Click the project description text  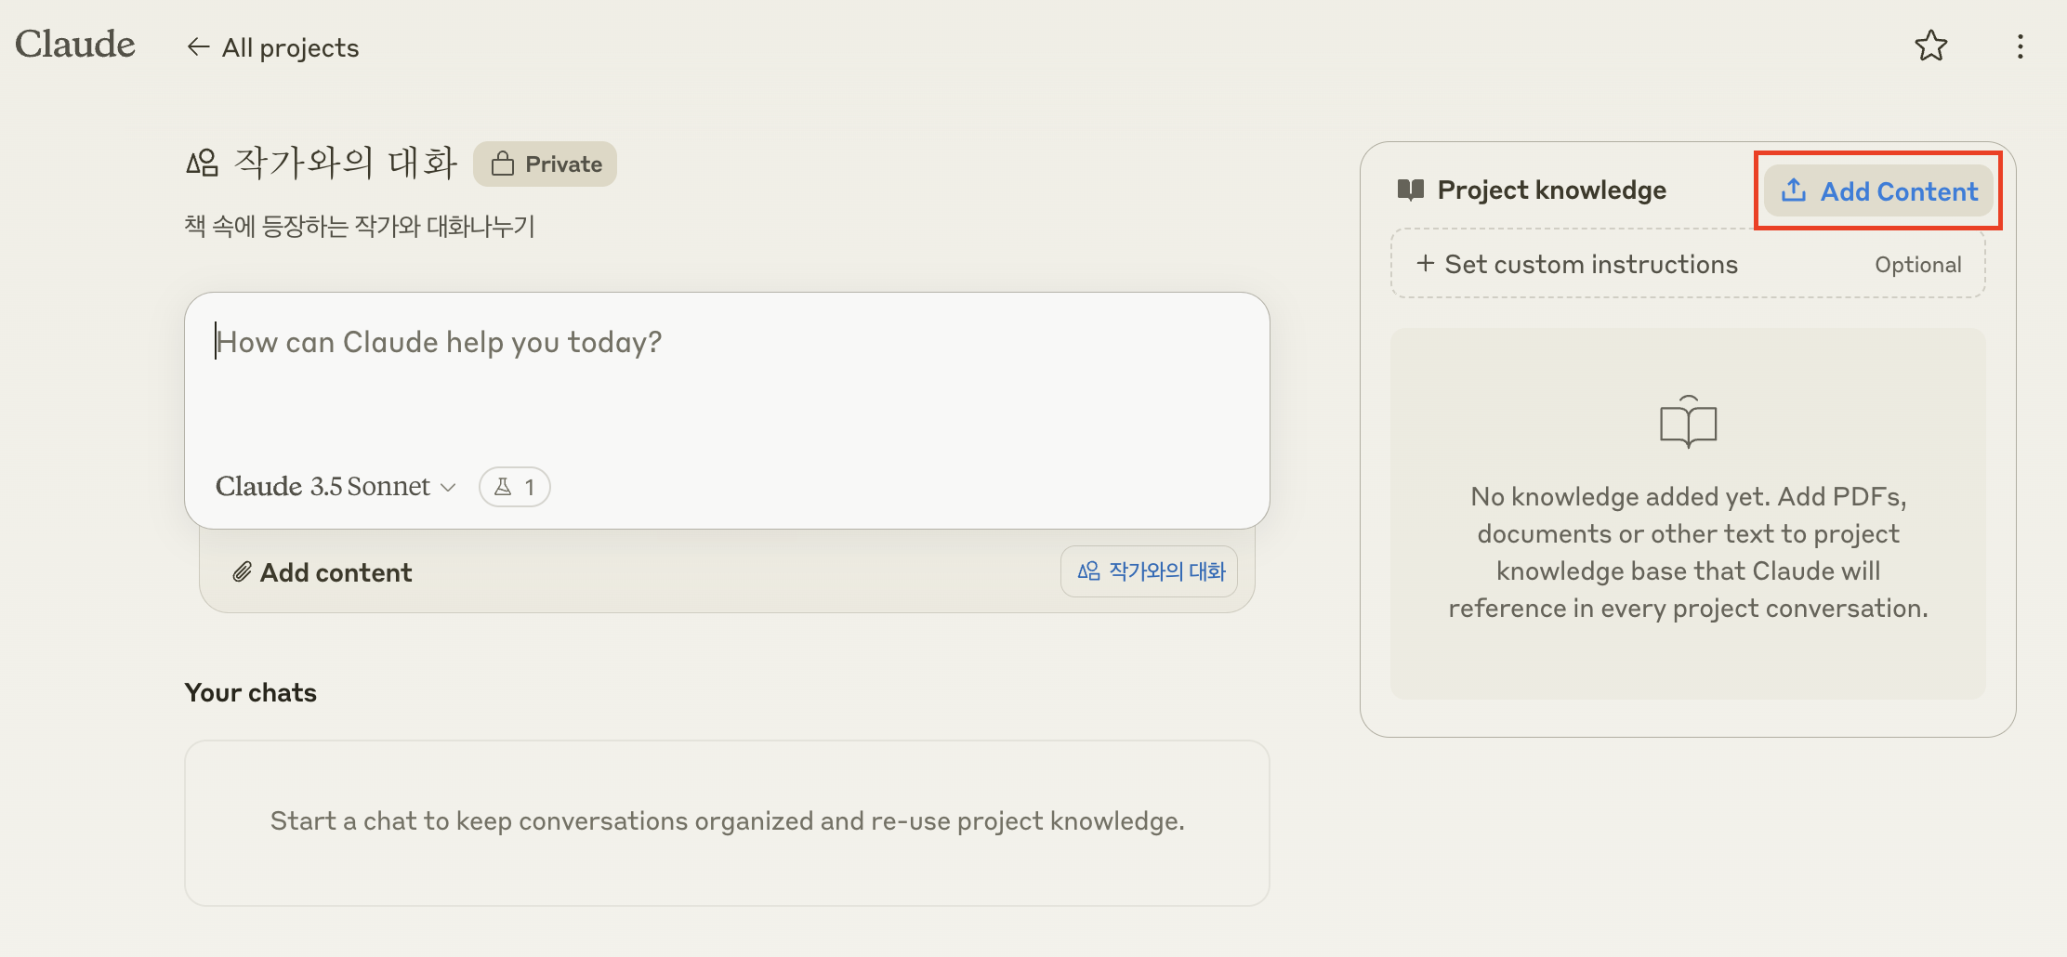360,226
